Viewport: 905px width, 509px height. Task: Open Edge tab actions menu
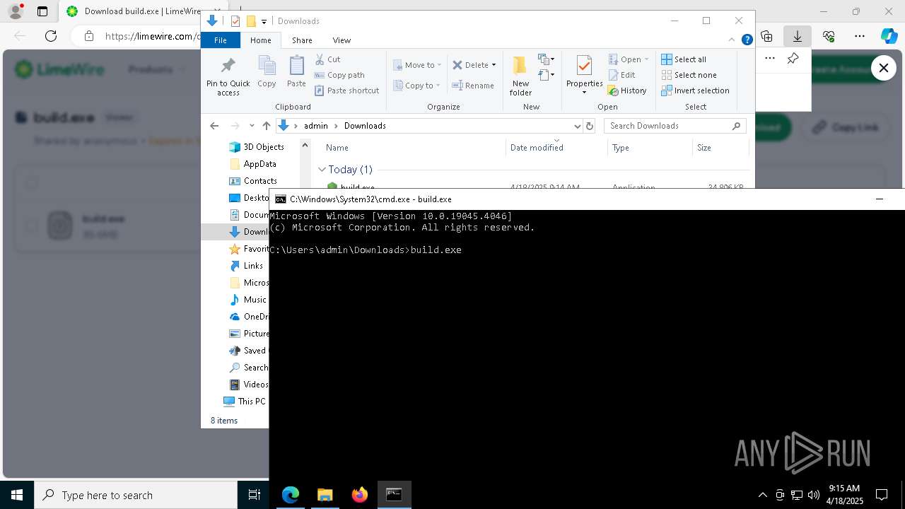point(42,11)
